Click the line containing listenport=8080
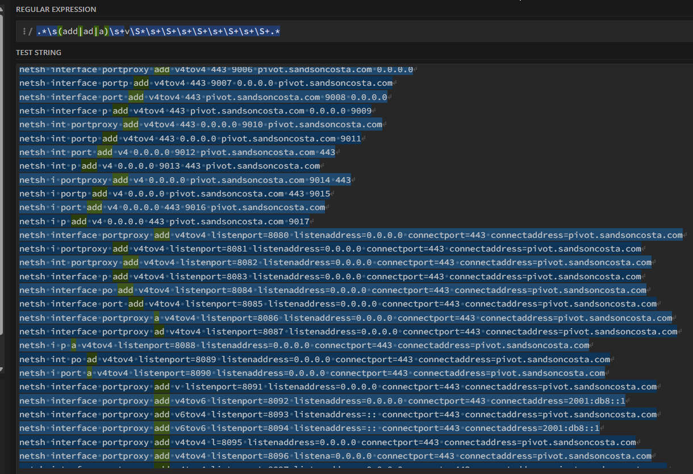This screenshot has width=693, height=474. coord(350,235)
